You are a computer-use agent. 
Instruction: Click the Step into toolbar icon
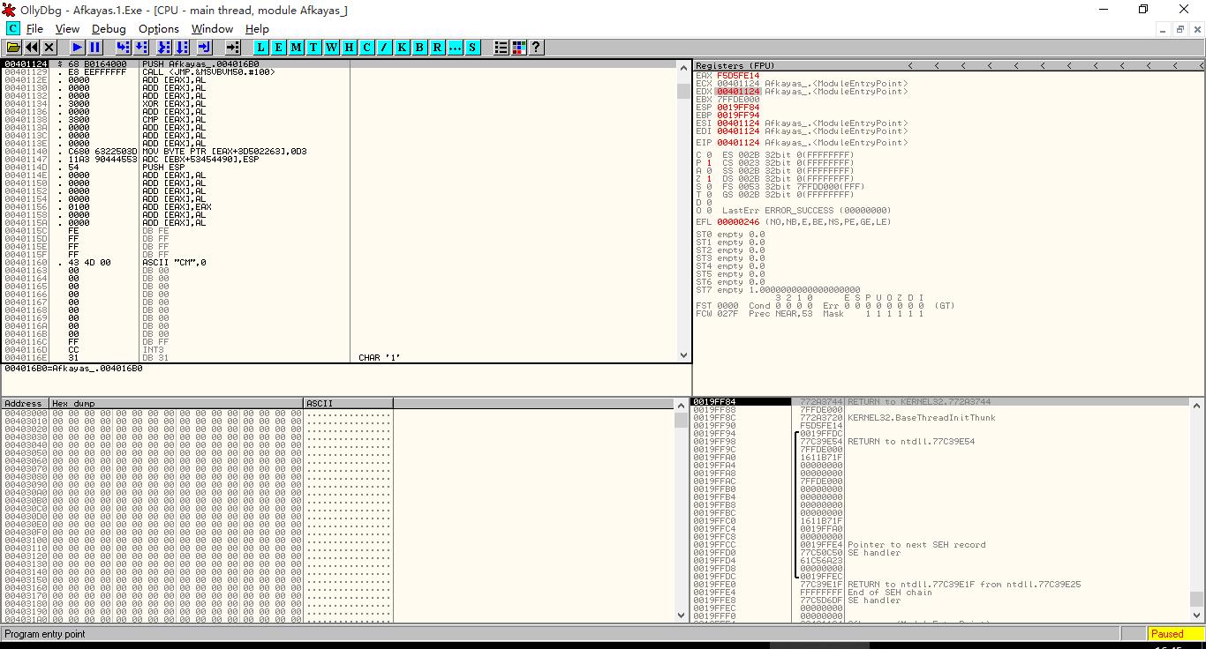tap(124, 48)
